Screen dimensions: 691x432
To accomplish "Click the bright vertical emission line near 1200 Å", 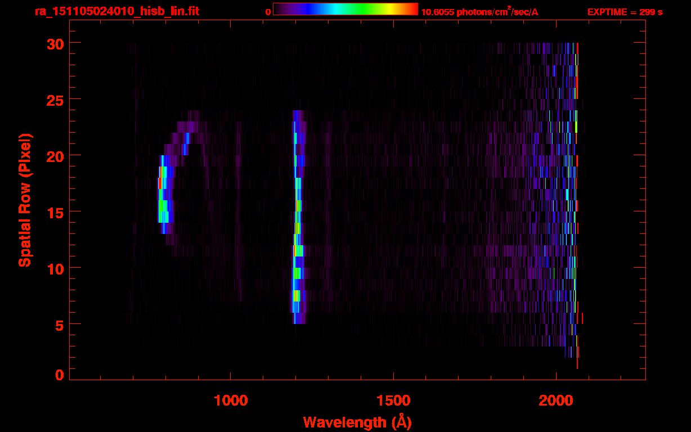I will 298,217.
